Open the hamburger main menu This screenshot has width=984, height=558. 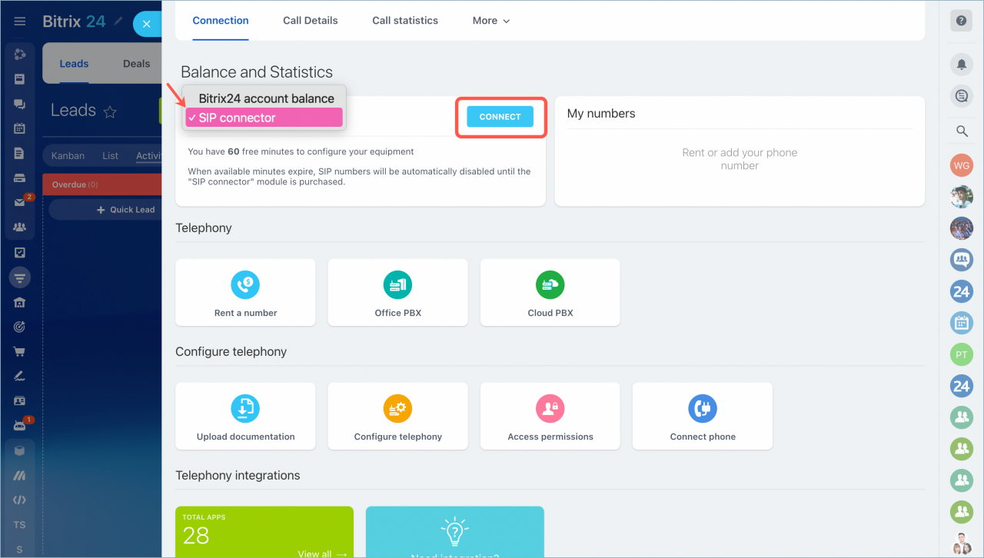pos(20,22)
